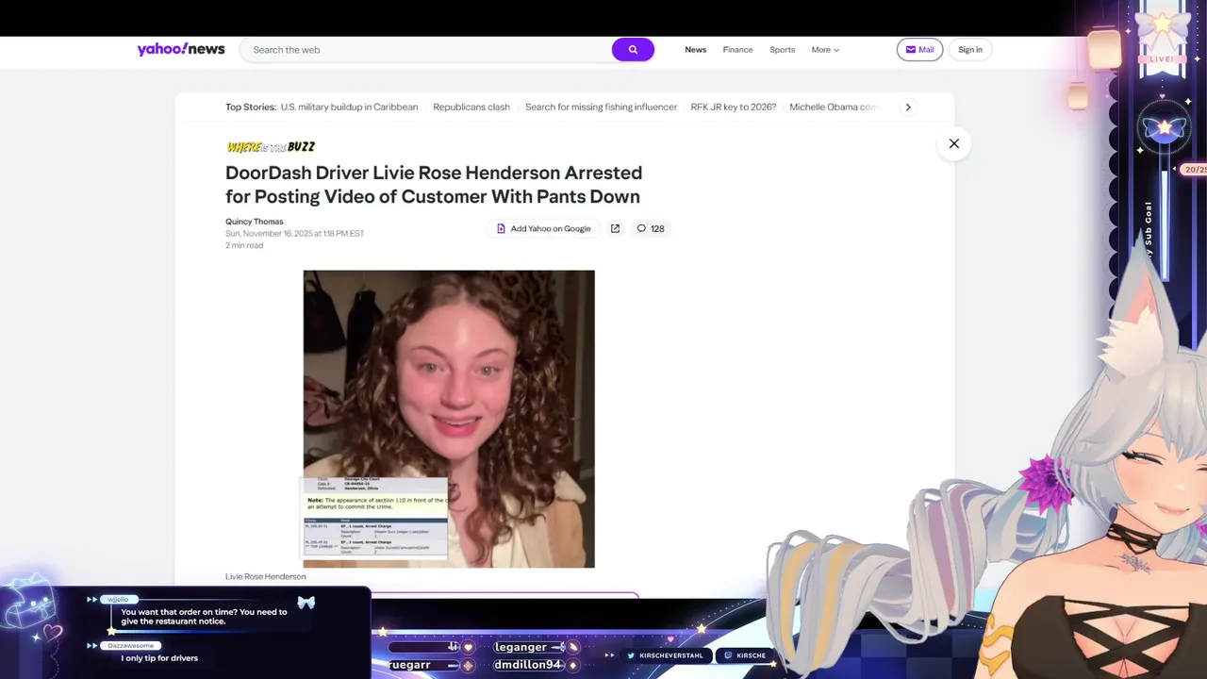
Task: Click the purple search magnifier button
Action: pos(633,50)
